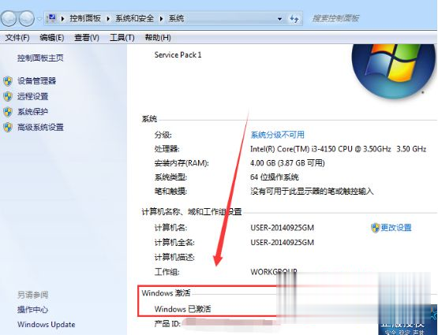Select the 安装内存(RAM): label

click(182, 163)
